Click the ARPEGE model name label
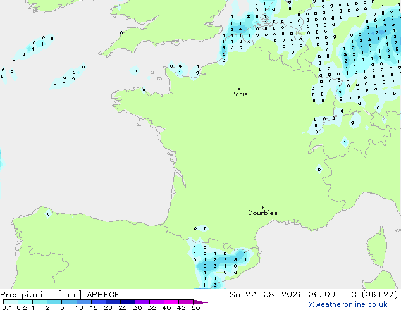This screenshot has width=401, height=310. coord(103,295)
